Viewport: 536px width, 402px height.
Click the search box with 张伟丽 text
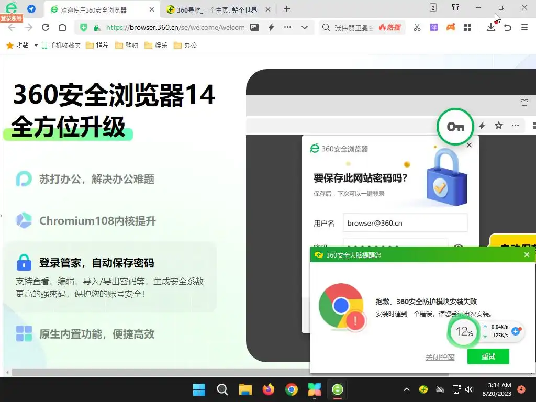pyautogui.click(x=354, y=28)
